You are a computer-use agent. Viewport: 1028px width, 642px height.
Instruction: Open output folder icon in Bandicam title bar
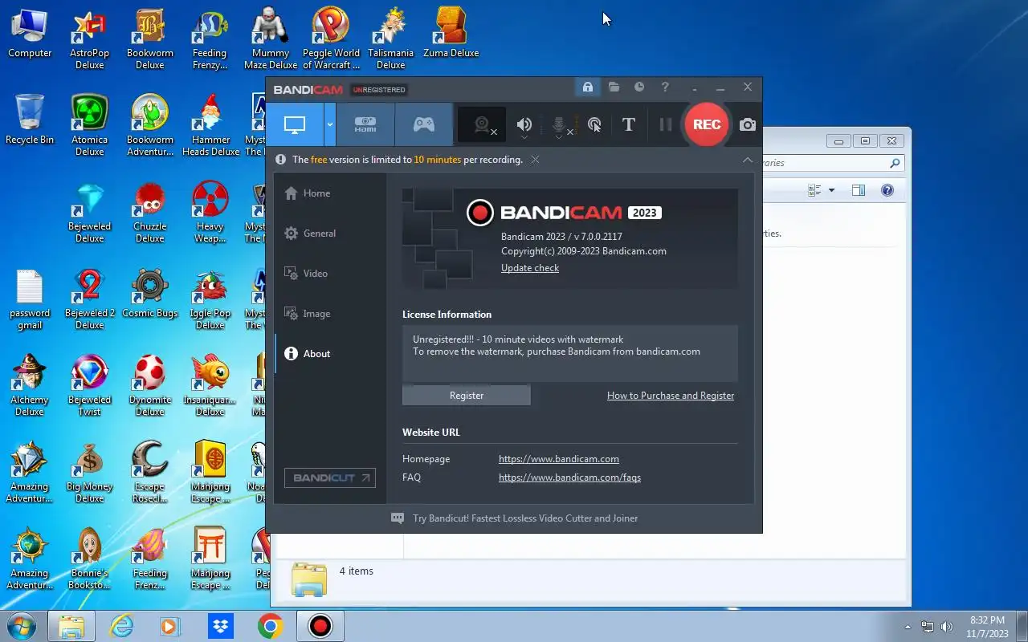click(x=614, y=87)
